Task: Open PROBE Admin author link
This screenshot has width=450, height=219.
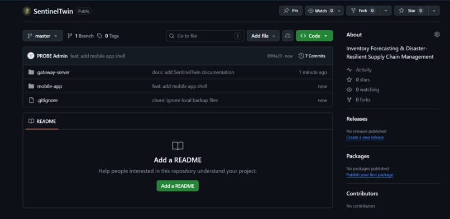Action: [52, 56]
